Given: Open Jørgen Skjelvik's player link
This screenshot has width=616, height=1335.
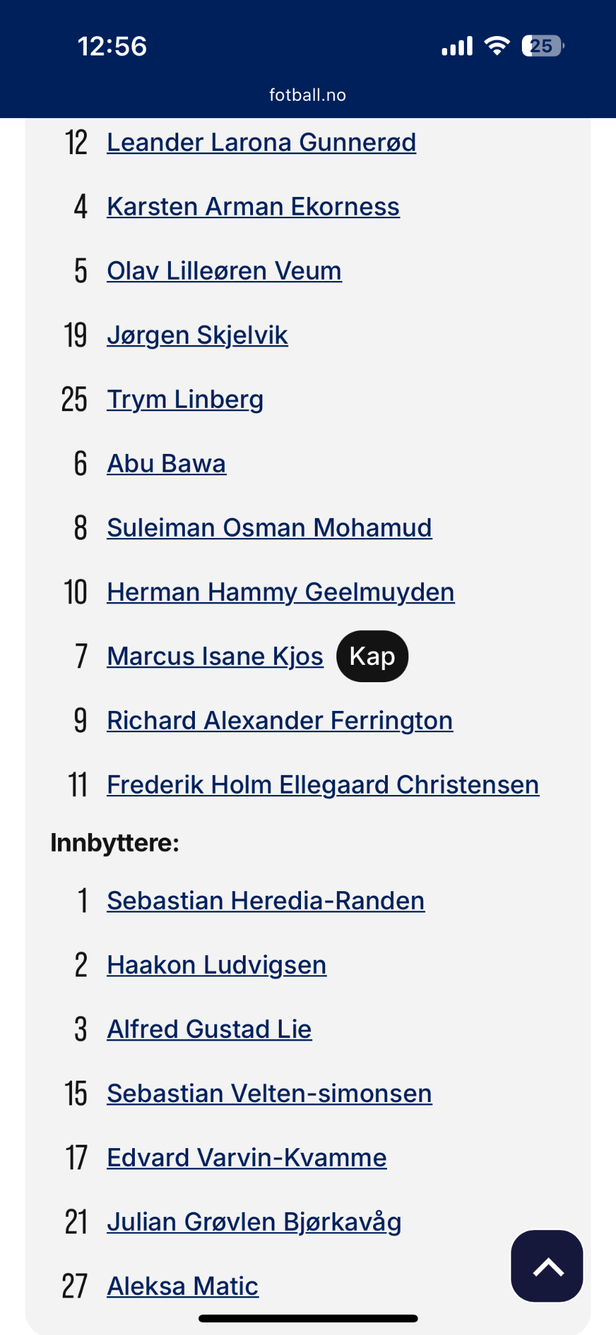Looking at the screenshot, I should 198,335.
